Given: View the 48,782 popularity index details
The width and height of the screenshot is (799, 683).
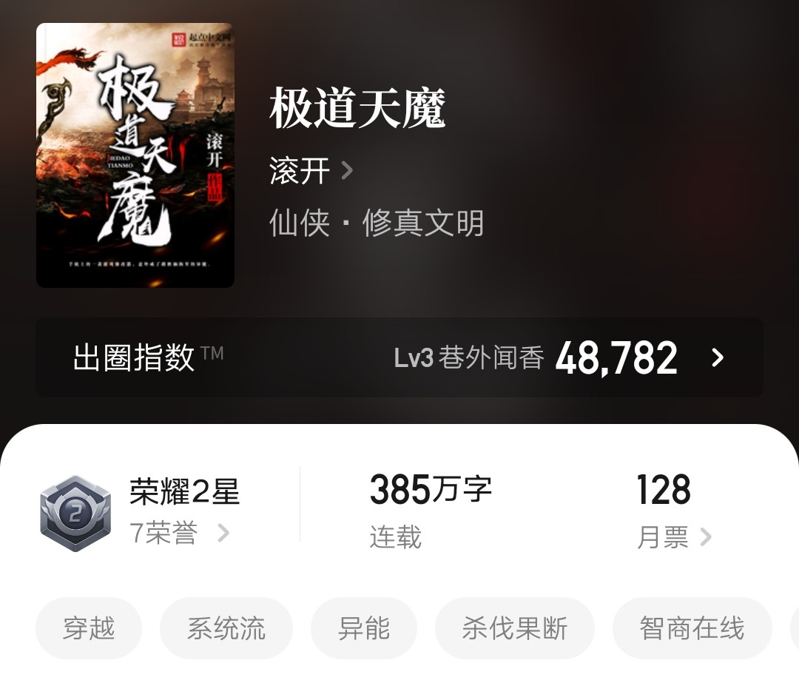Looking at the screenshot, I should 616,358.
